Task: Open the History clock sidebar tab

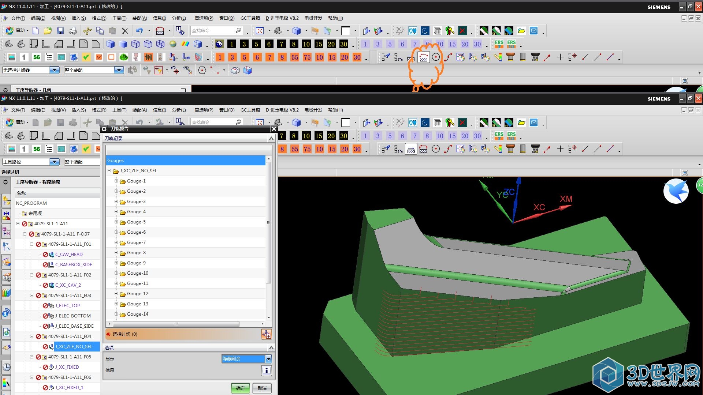Action: coord(6,367)
